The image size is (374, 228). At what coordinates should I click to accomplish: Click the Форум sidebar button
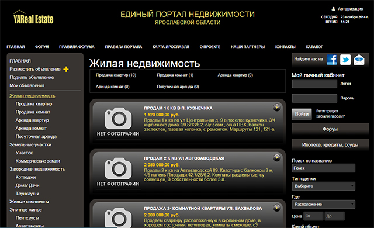point(330,129)
